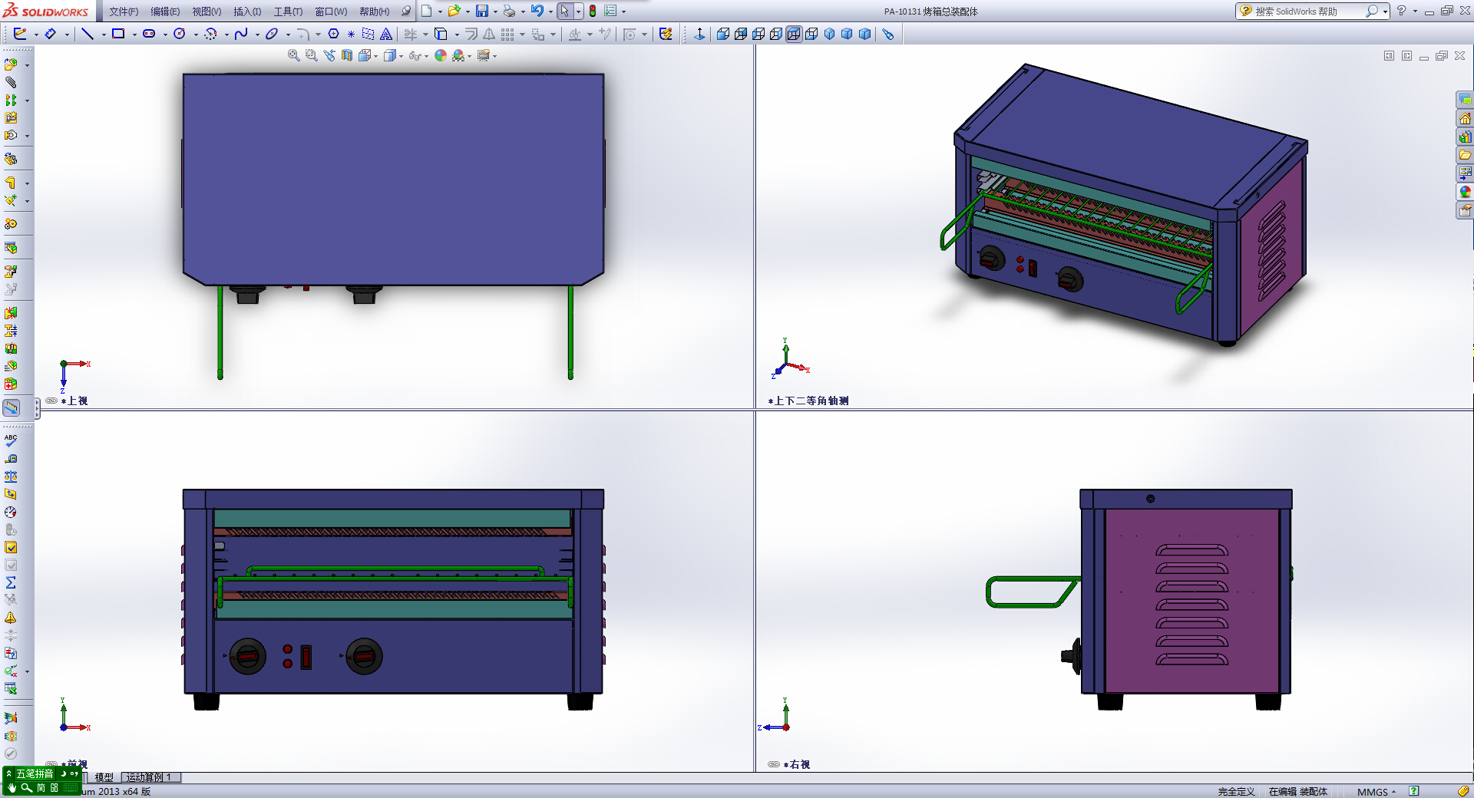Image resolution: width=1474 pixels, height=798 pixels.
Task: Click the Save icon
Action: 482,11
